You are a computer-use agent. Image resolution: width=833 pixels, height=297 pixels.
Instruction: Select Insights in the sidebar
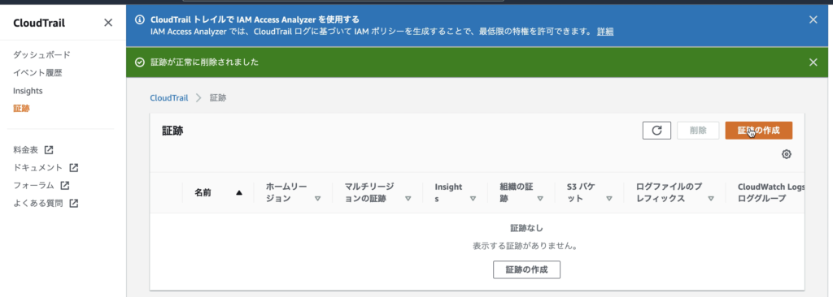click(28, 91)
